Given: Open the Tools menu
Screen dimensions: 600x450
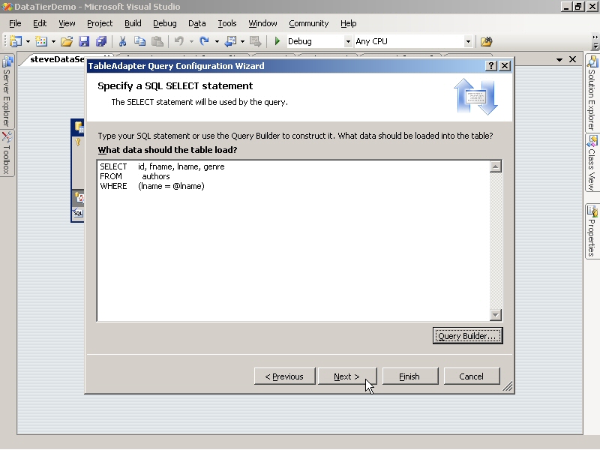Looking at the screenshot, I should 227,23.
